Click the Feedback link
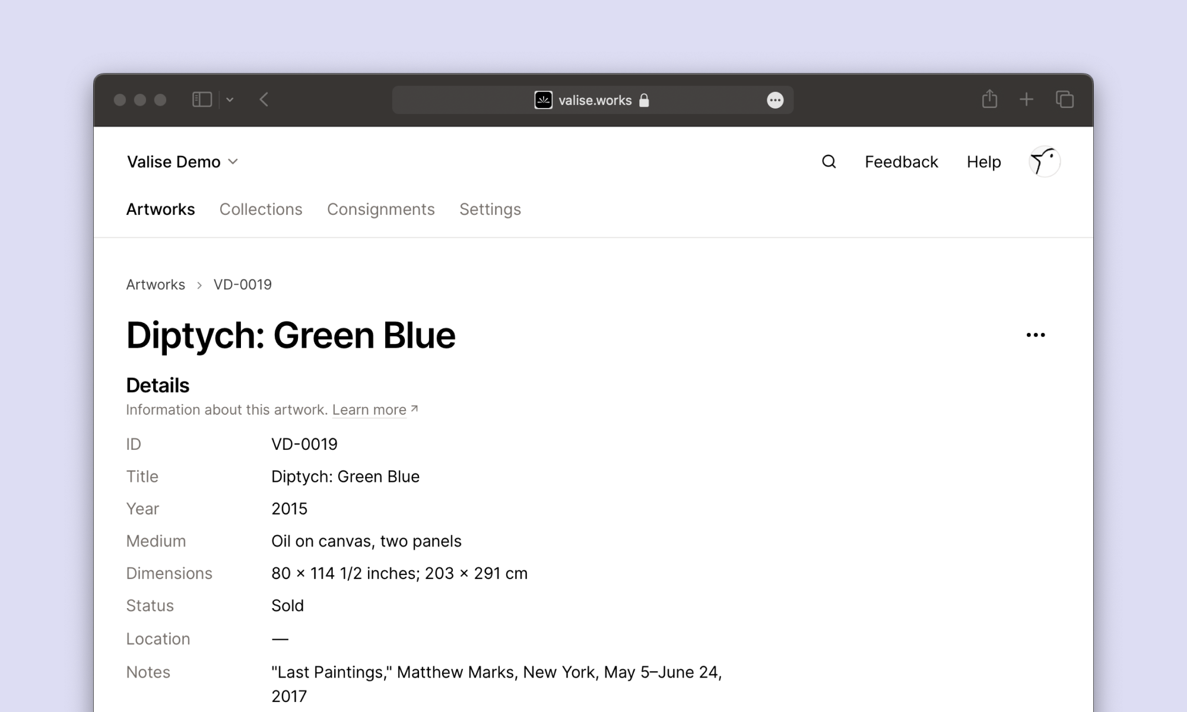Screen dimensions: 1187x712 [x=901, y=162]
